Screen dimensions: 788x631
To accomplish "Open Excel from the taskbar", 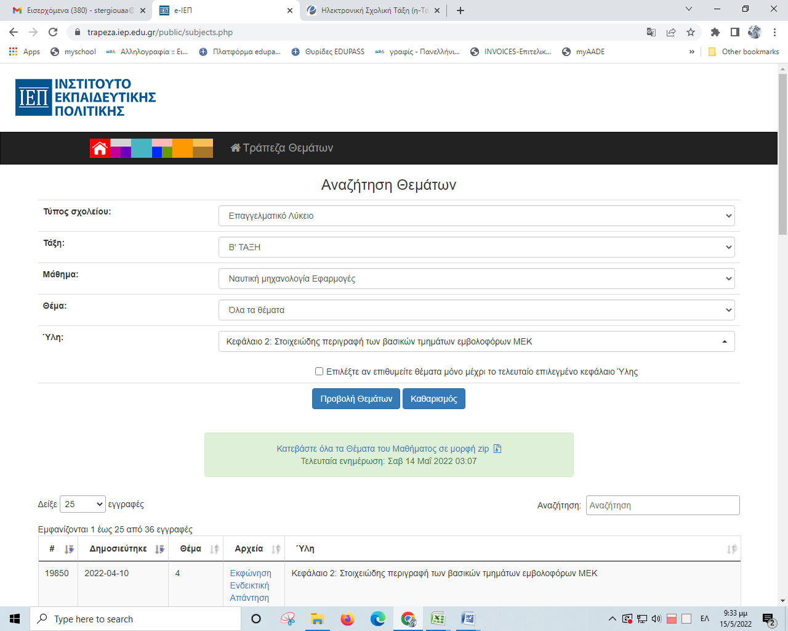I will (x=438, y=619).
